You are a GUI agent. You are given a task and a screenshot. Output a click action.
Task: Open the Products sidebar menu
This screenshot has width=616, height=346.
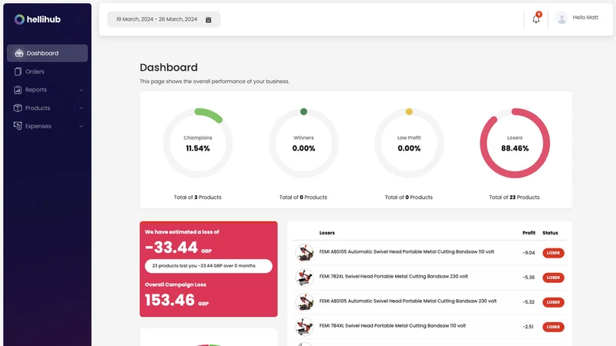point(47,108)
